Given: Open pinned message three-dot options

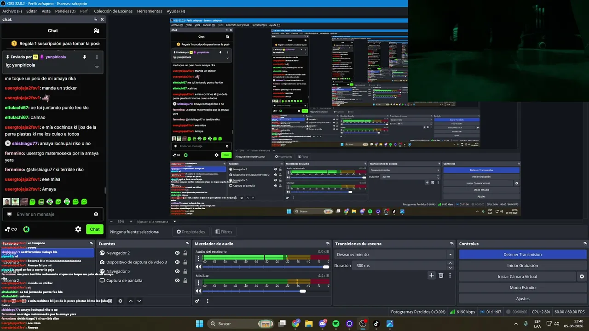Looking at the screenshot, I should click(x=97, y=57).
